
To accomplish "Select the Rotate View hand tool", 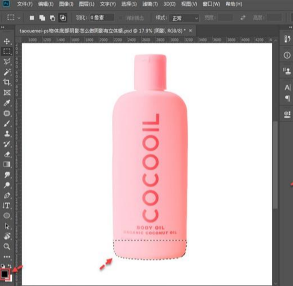I will pyautogui.click(x=7, y=236).
